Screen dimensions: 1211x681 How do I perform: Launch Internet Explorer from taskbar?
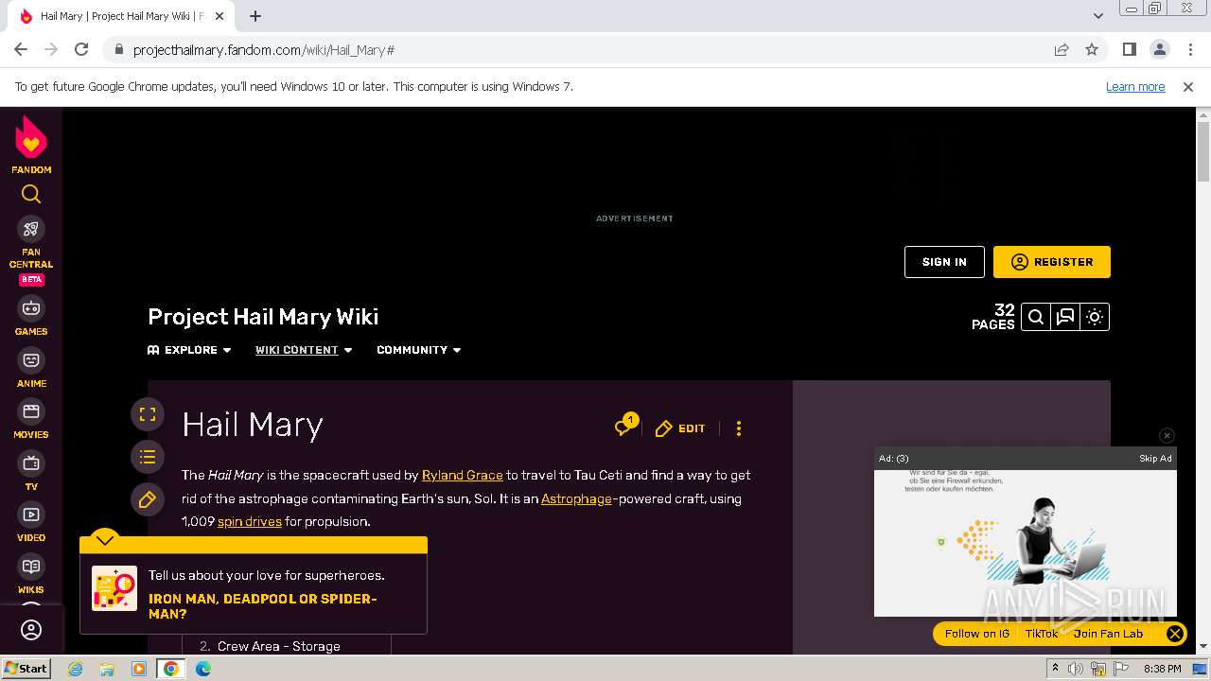pyautogui.click(x=75, y=669)
